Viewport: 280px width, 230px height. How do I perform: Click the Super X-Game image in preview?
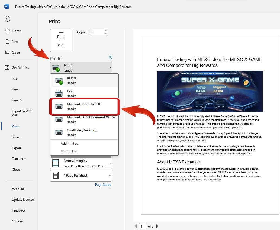(210, 91)
